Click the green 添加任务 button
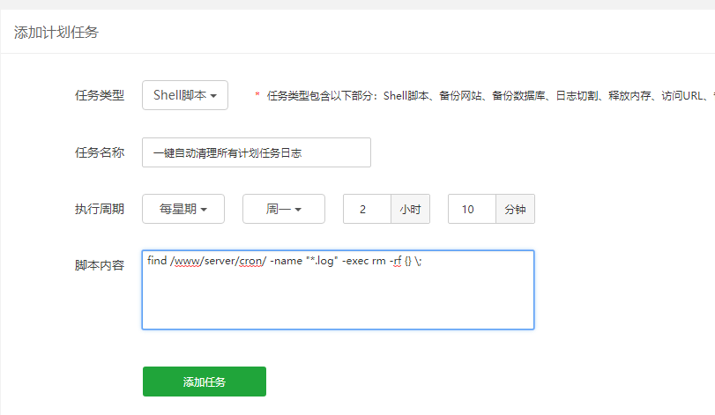 tap(204, 382)
